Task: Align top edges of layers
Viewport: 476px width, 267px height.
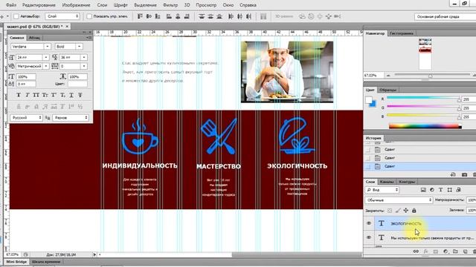Action: [140, 16]
